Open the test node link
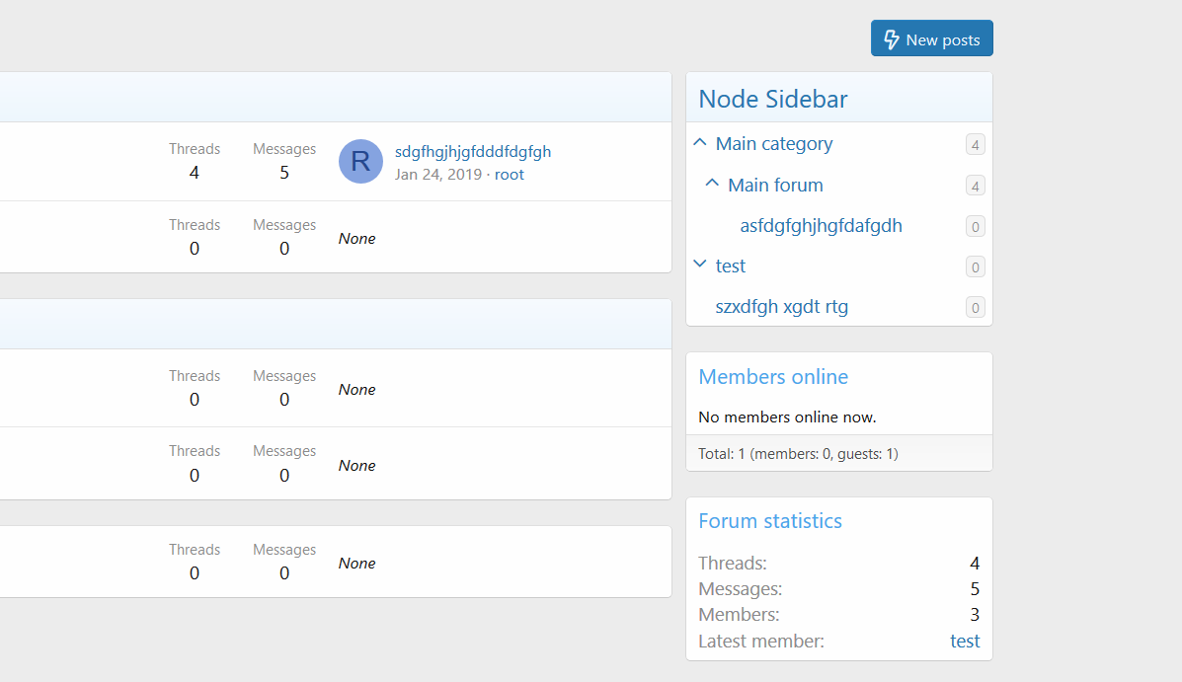 [731, 266]
